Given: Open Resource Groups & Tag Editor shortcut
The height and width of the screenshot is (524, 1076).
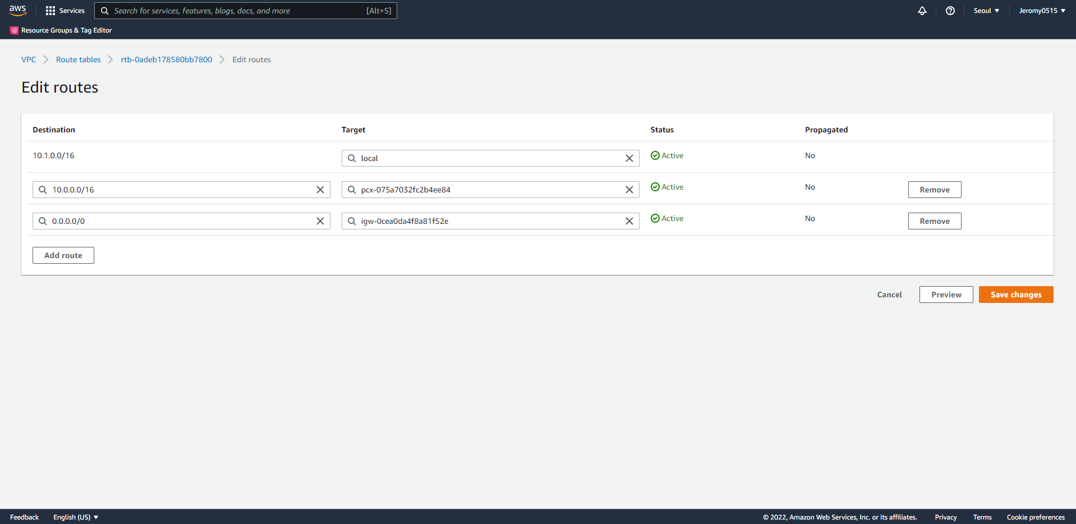Looking at the screenshot, I should pos(61,30).
